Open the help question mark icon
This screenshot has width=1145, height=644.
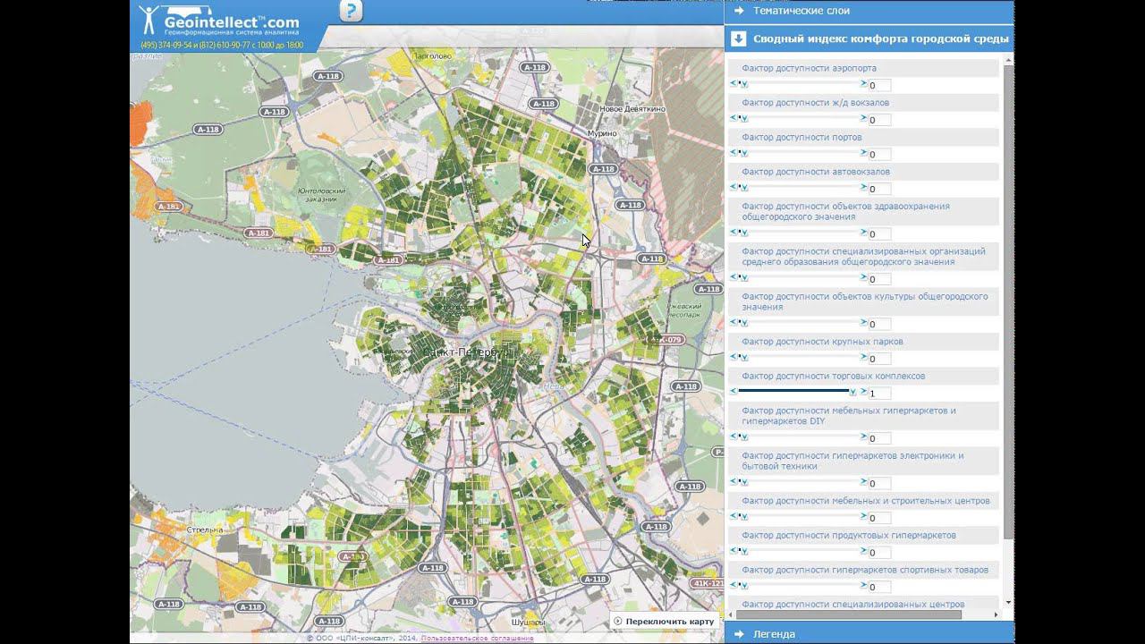point(352,11)
